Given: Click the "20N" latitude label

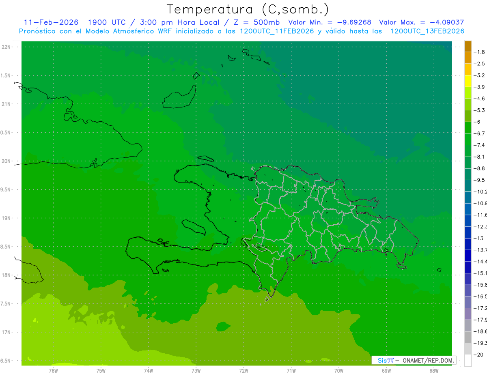Looking at the screenshot, I should pyautogui.click(x=6, y=161).
